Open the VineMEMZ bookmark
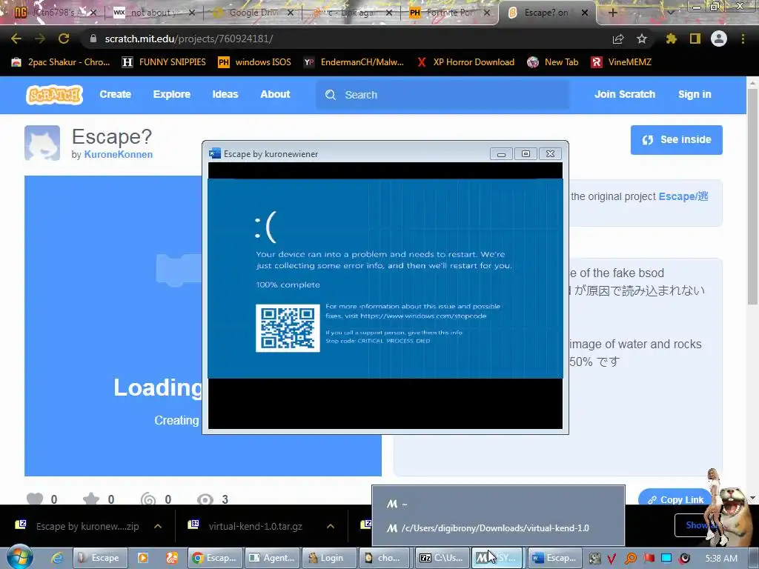 [x=622, y=62]
